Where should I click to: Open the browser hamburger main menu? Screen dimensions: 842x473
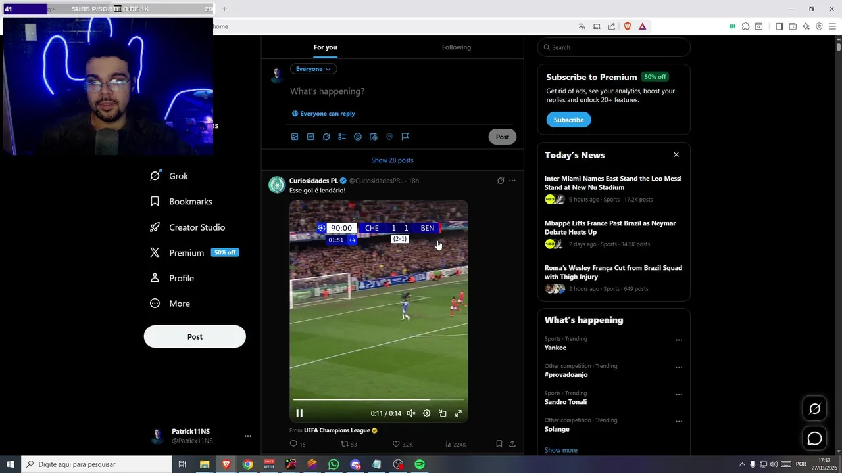click(x=832, y=26)
